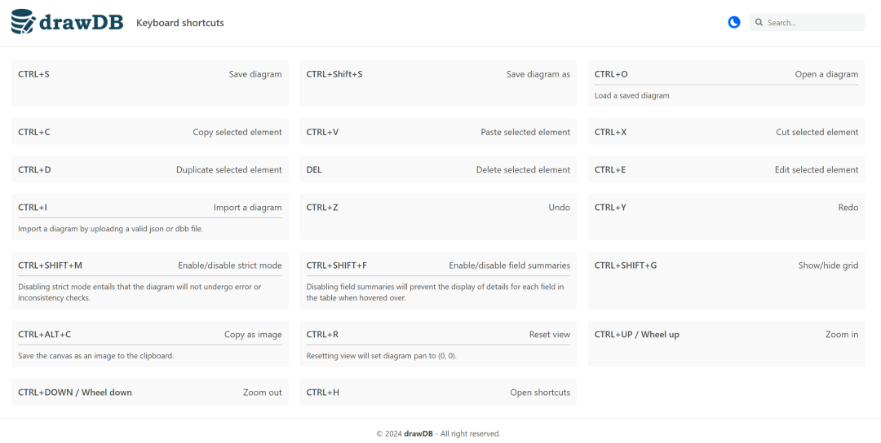Select the CTRL+O Open a diagram card
Viewport: 881px width, 443px height.
(x=726, y=83)
